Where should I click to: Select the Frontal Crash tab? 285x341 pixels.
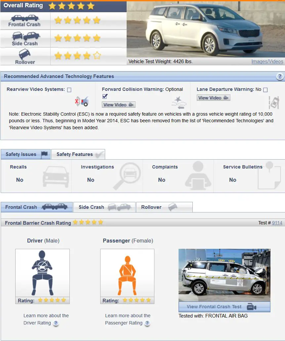(x=37, y=207)
